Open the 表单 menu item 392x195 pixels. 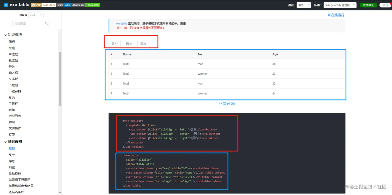pyautogui.click(x=12, y=110)
